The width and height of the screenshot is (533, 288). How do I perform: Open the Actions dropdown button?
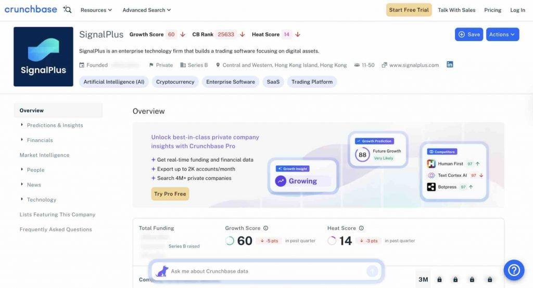click(x=502, y=34)
